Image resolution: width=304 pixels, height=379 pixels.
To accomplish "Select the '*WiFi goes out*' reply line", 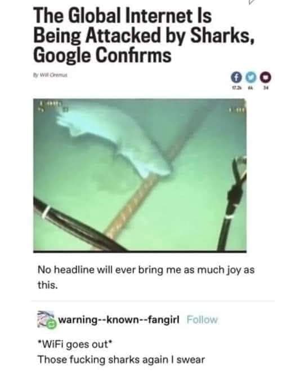I will point(75,344).
